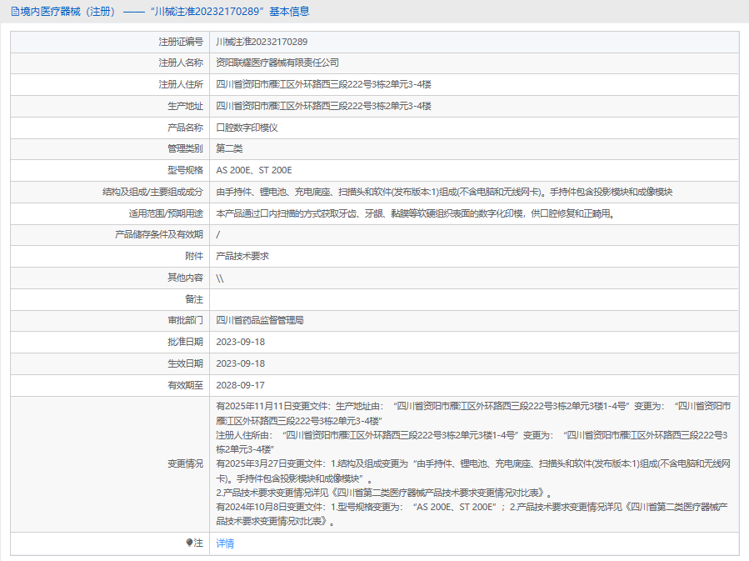749x561 pixels.
Task: Select the product name 口腔数字印模仪
Action: point(247,128)
